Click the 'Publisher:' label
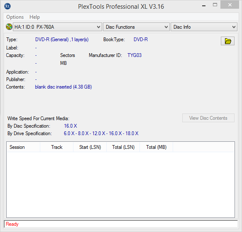The height and width of the screenshot is (232, 242). (x=16, y=79)
